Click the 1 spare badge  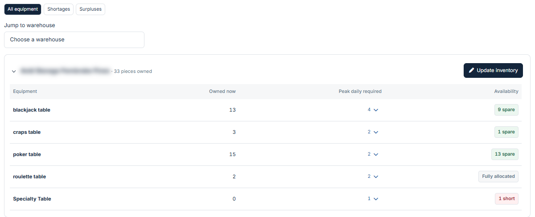click(x=506, y=132)
